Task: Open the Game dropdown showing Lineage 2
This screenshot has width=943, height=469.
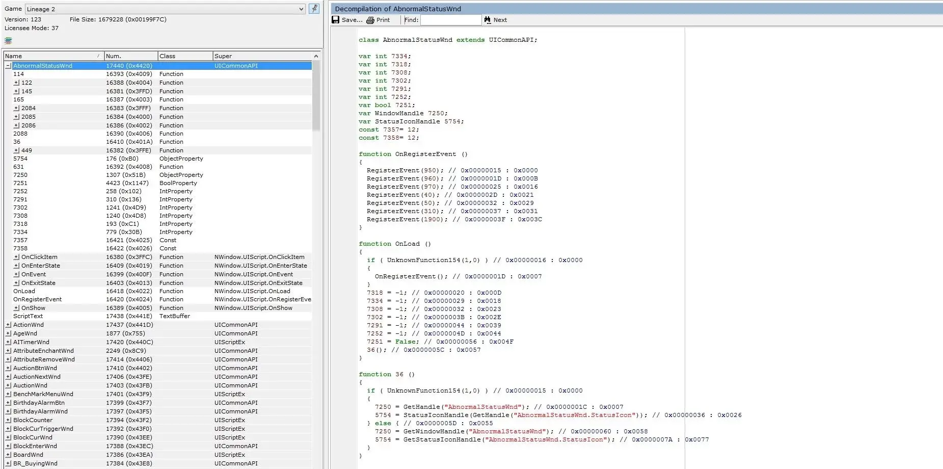Action: [165, 9]
